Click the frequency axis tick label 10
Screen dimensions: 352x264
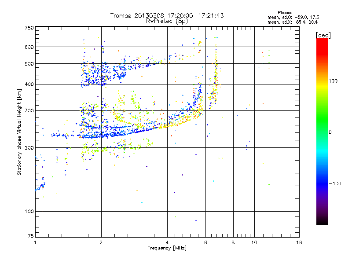point(254,242)
